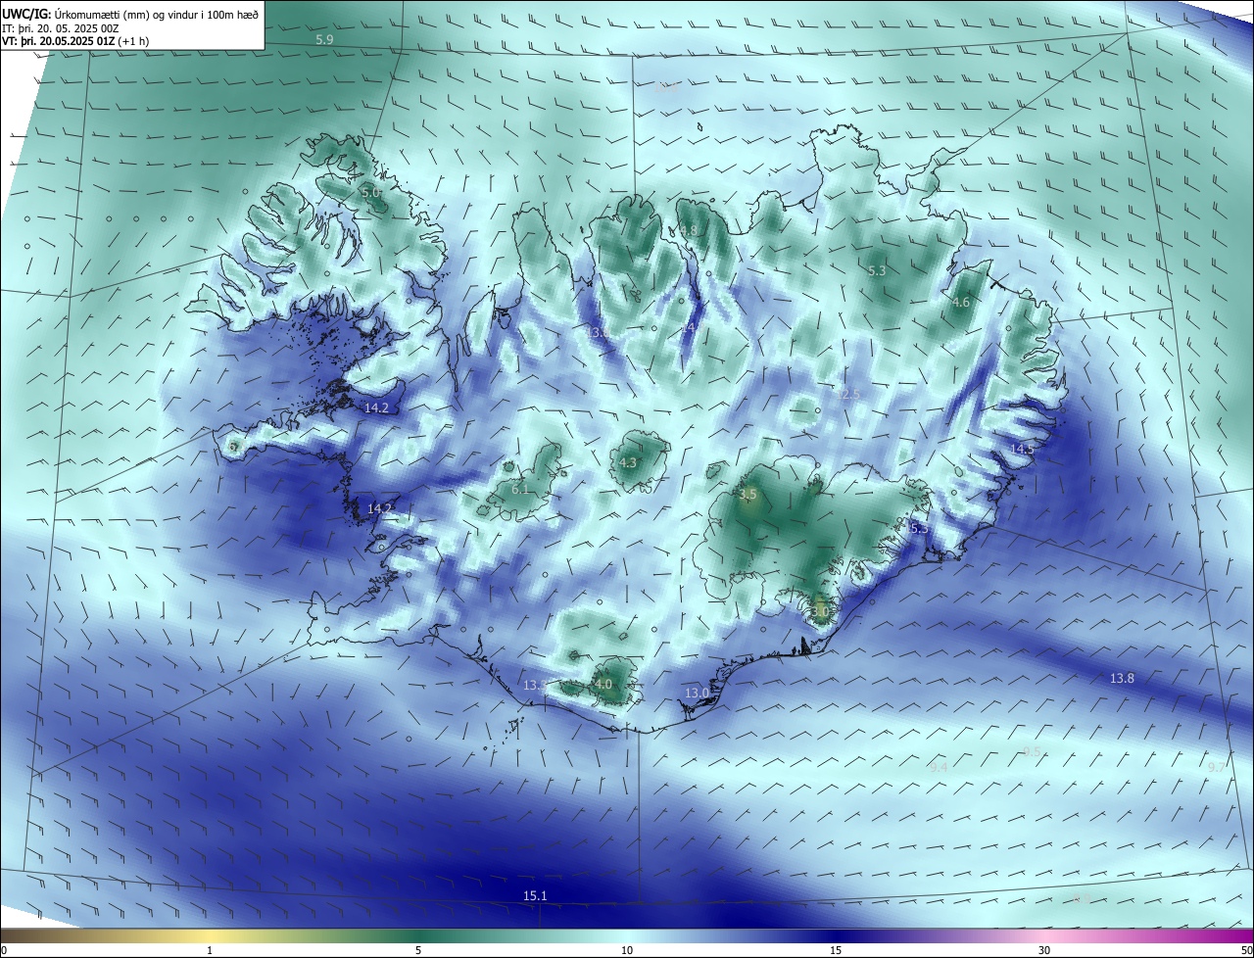Image resolution: width=1254 pixels, height=958 pixels.
Task: Click the 15.1 value label
Action: coord(535,895)
